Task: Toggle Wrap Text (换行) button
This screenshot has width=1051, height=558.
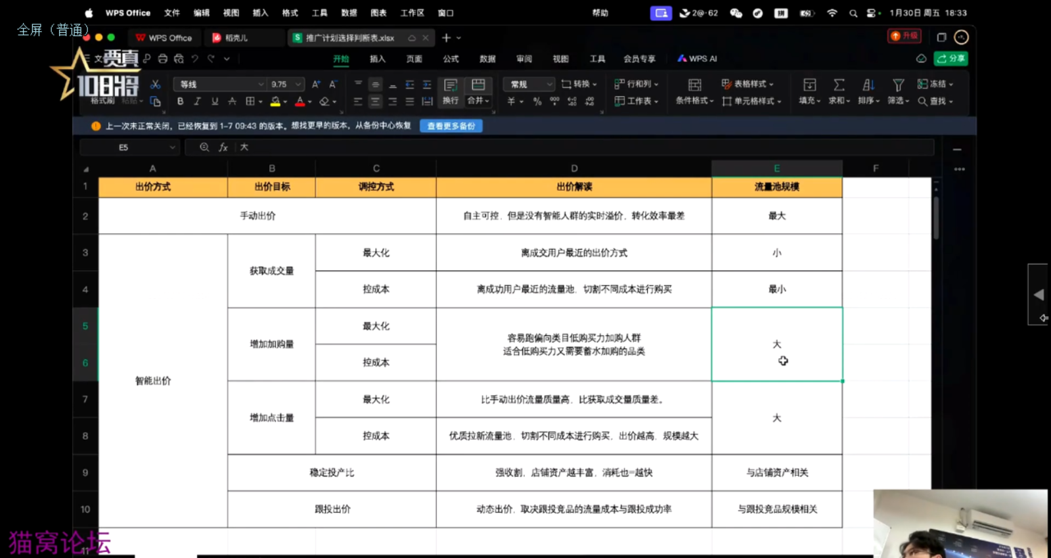Action: tap(451, 90)
